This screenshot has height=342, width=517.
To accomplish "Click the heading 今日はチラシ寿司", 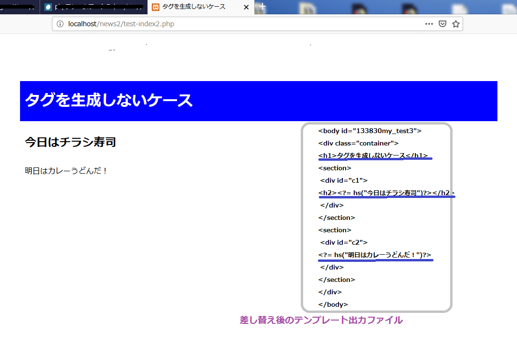I will click(70, 142).
